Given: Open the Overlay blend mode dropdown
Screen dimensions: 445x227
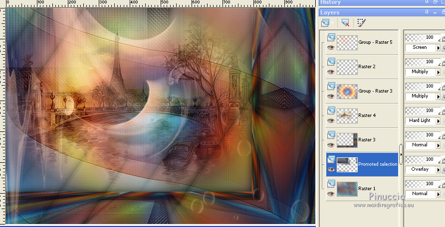Looking at the screenshot, I should [438, 170].
